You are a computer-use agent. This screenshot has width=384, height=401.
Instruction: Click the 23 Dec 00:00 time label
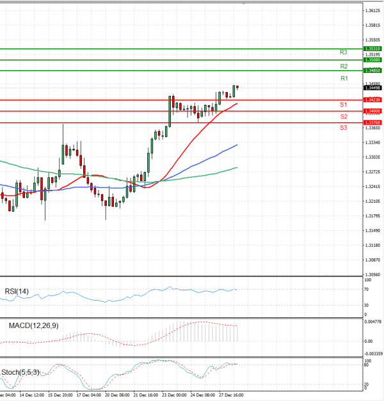click(x=174, y=395)
